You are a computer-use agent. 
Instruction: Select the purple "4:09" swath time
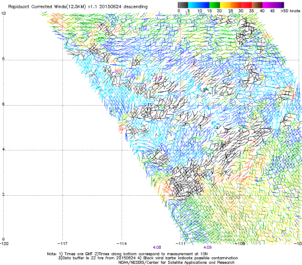[208, 247]
